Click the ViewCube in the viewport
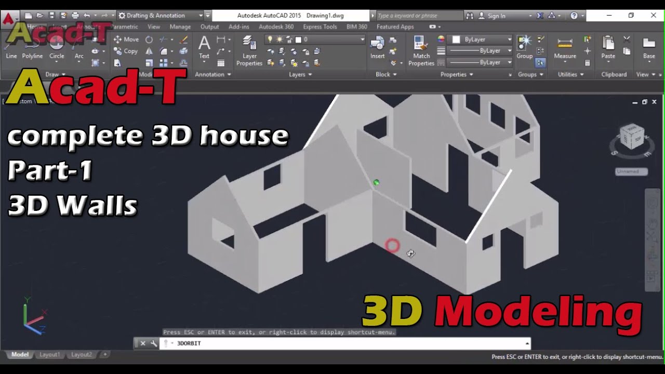Viewport: 665px width, 374px height. pyautogui.click(x=632, y=137)
